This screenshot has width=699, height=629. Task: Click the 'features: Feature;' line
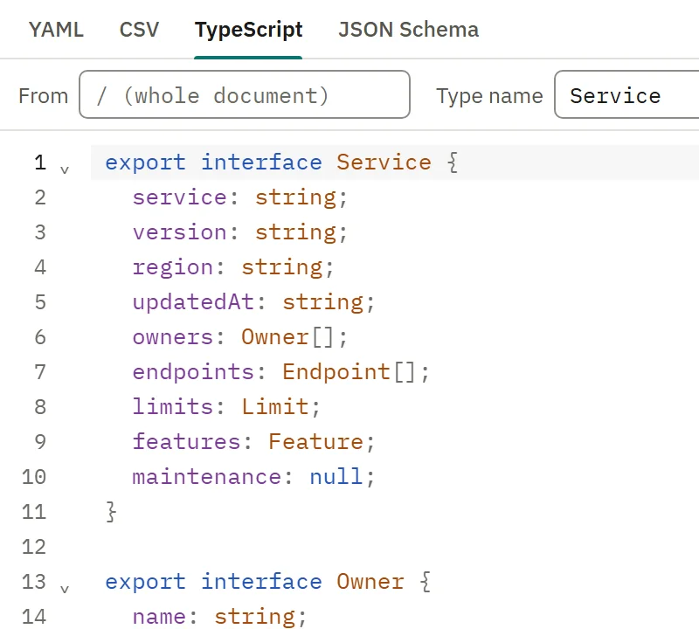click(253, 442)
